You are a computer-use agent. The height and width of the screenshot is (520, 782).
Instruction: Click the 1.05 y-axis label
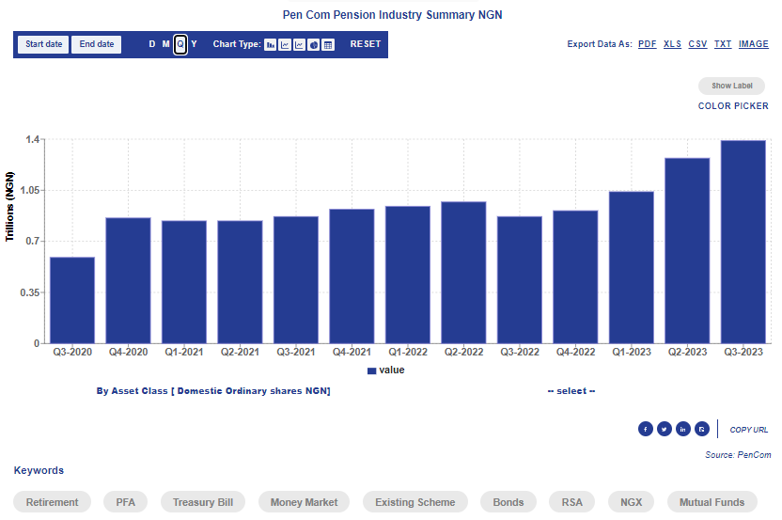[x=29, y=190]
